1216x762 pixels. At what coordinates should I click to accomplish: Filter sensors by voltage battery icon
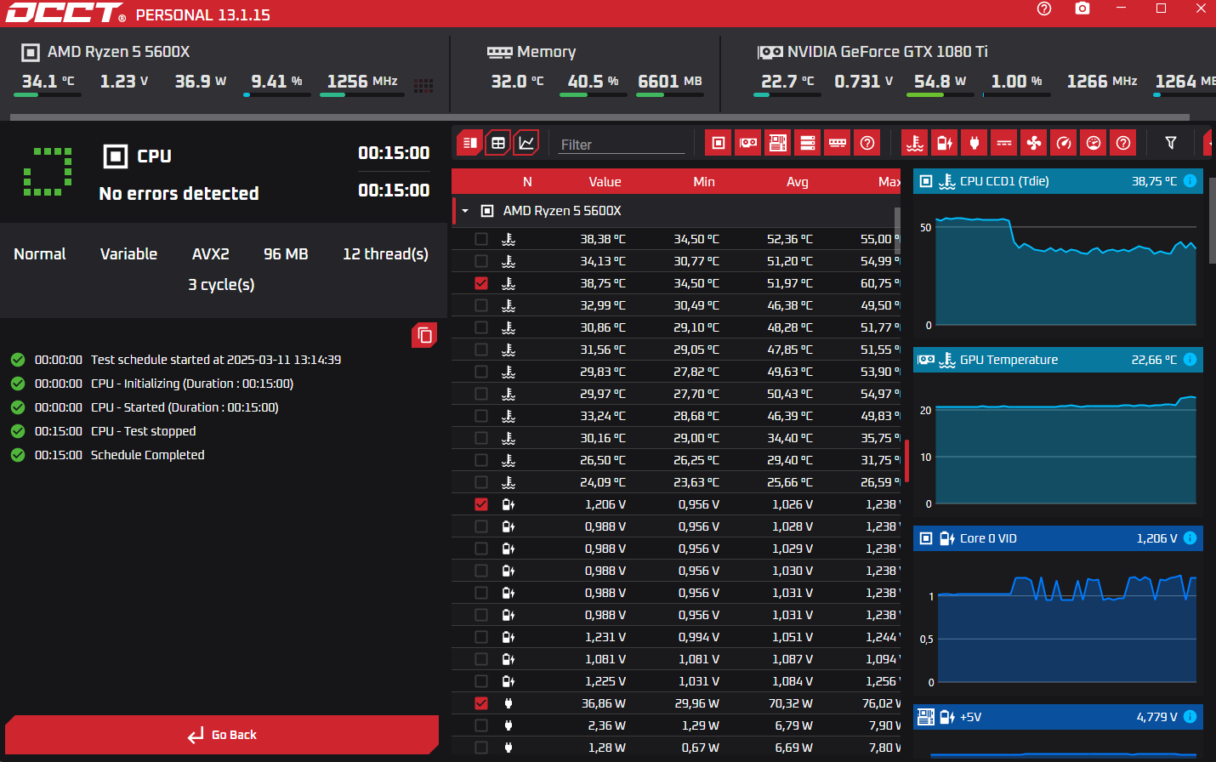945,143
